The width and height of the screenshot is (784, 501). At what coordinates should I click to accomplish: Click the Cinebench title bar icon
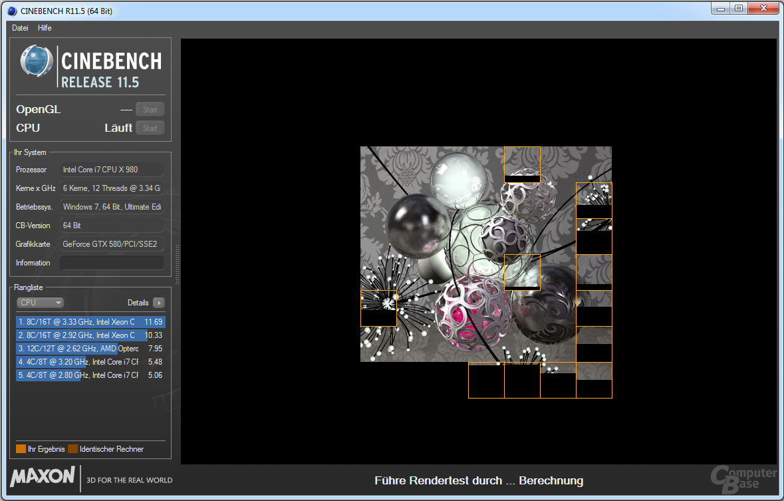point(12,11)
